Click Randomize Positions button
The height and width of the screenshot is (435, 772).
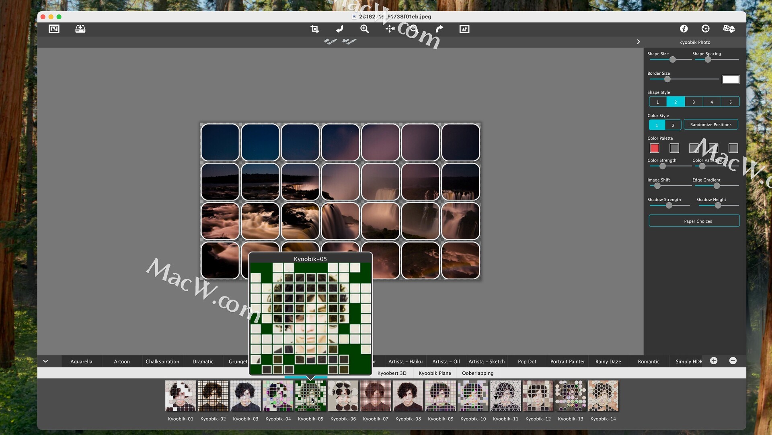coord(711,125)
